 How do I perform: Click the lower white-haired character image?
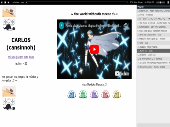pos(9,104)
